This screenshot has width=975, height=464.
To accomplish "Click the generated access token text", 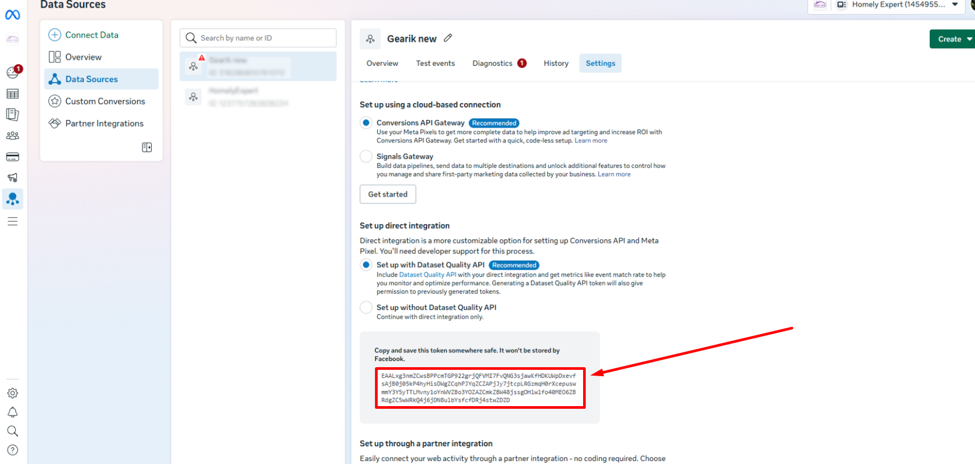I will 479,388.
